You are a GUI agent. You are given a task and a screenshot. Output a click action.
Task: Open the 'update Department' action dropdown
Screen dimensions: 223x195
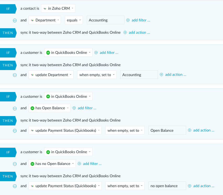click(x=51, y=75)
